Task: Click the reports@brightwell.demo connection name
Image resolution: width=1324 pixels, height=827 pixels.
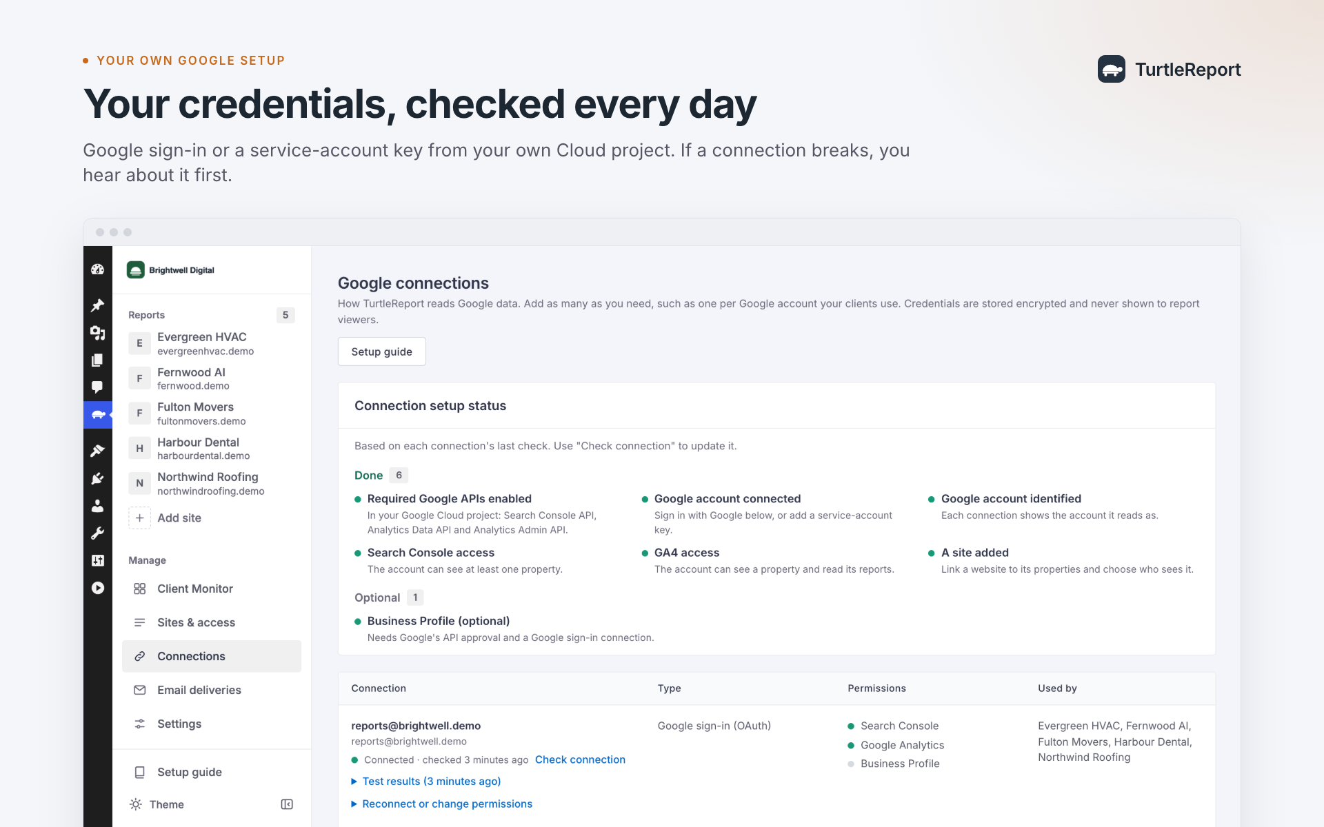Action: (x=416, y=726)
